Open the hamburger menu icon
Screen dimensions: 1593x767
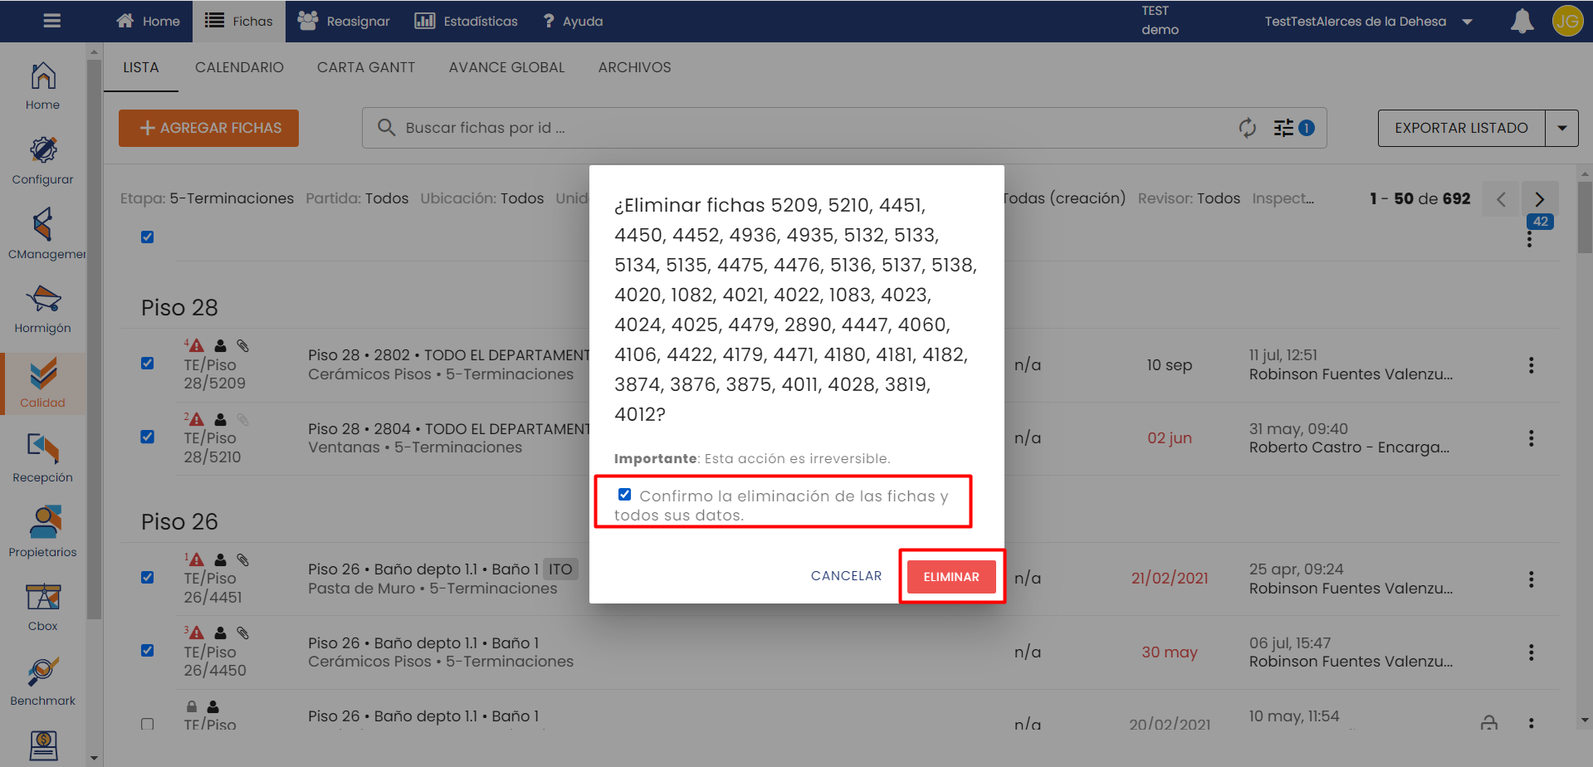51,21
